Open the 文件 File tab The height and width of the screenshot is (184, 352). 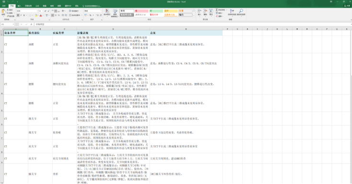(x=4, y=6)
